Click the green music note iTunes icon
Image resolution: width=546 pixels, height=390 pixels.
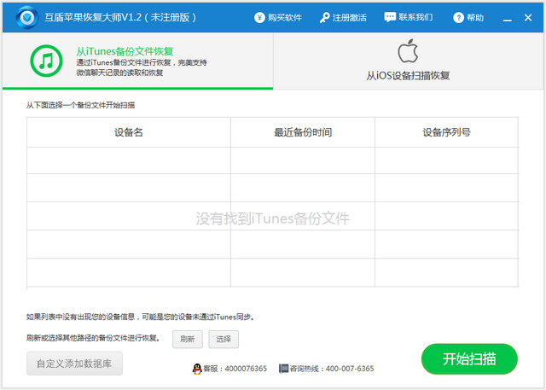[46, 61]
